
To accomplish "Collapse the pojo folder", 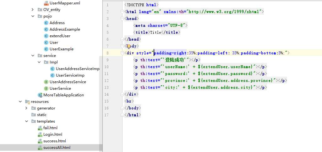I will (x=33, y=16).
